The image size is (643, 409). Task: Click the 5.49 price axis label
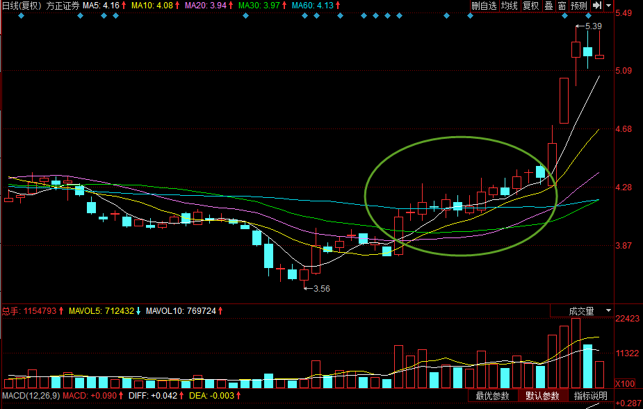[624, 13]
